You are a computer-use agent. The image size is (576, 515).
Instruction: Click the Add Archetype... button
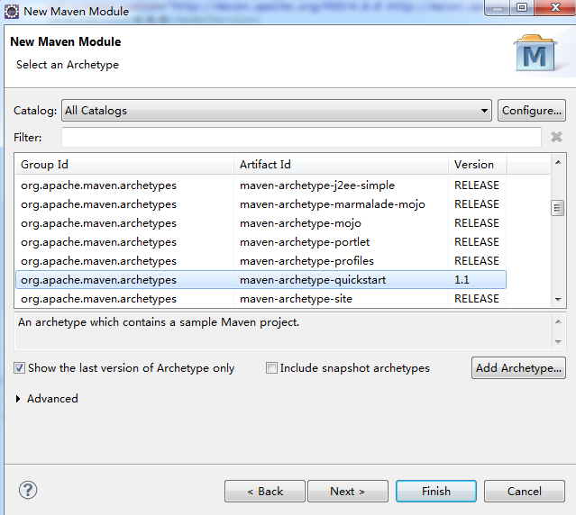click(x=518, y=368)
